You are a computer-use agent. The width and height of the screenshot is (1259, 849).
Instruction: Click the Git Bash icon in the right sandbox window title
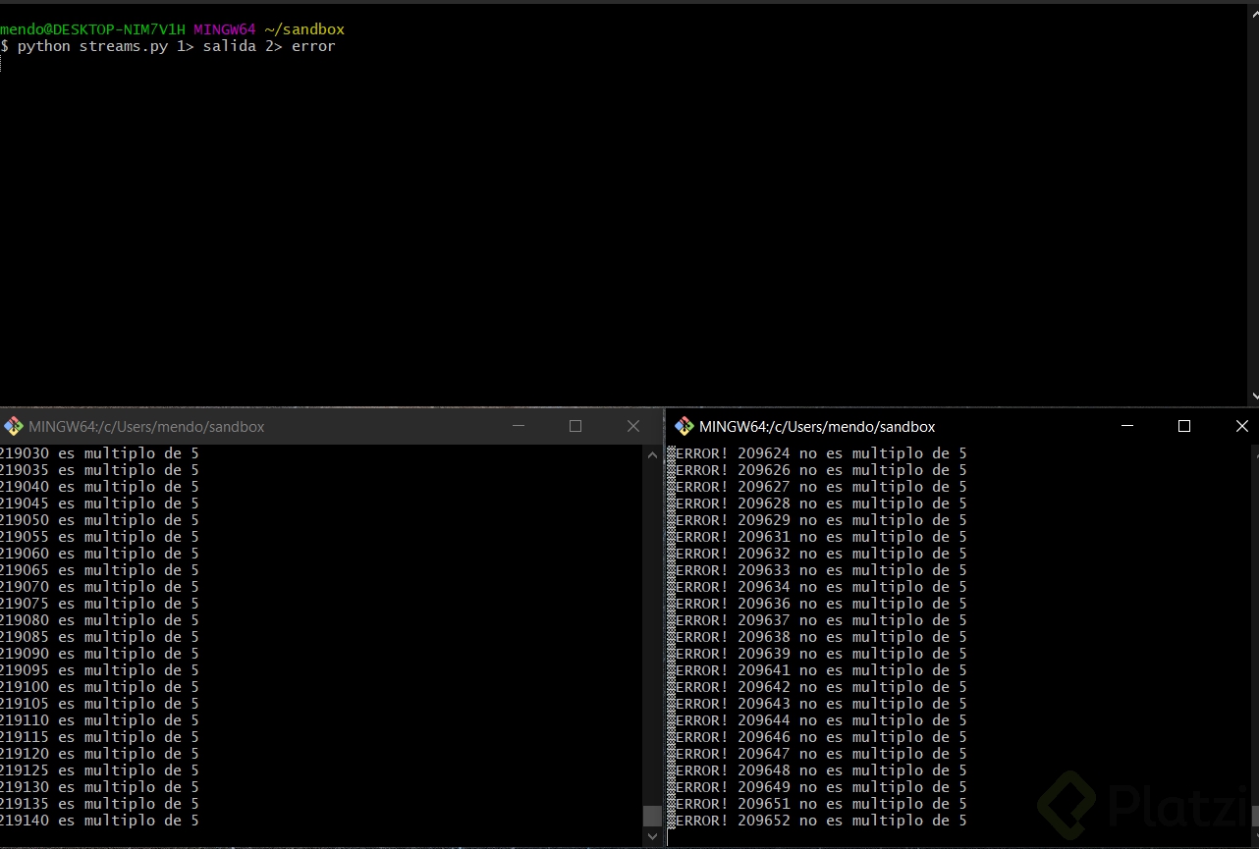(684, 426)
